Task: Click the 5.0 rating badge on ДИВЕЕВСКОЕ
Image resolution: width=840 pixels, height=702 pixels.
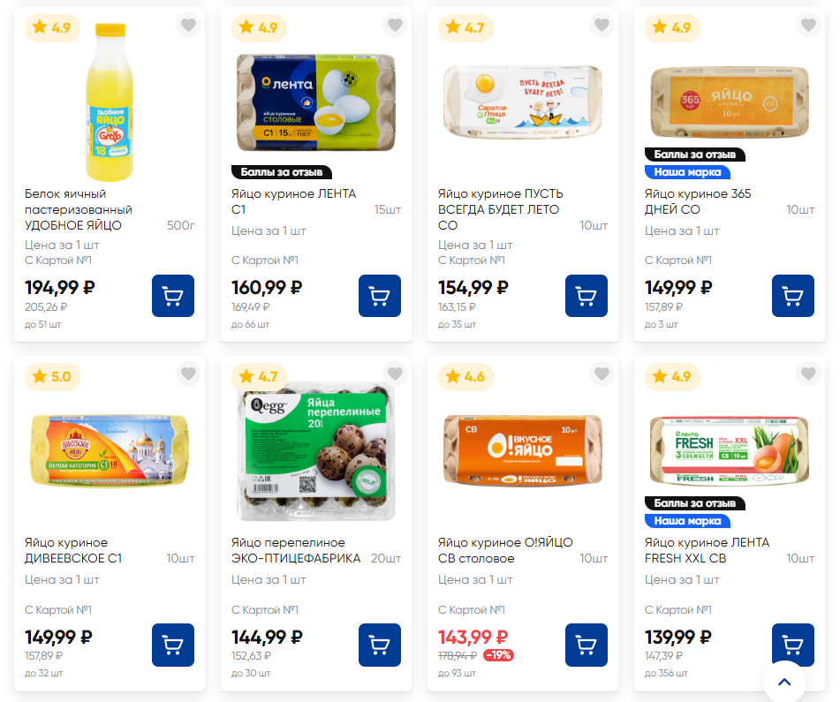Action: pyautogui.click(x=52, y=377)
